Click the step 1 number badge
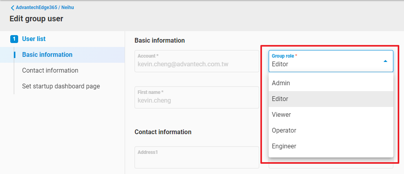 coord(14,39)
